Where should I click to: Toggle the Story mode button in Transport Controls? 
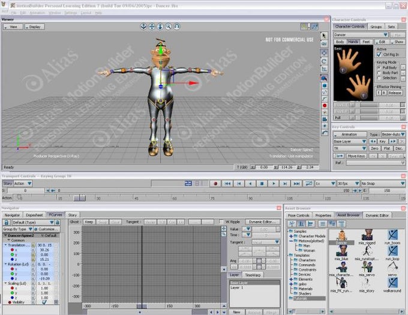pos(8,184)
